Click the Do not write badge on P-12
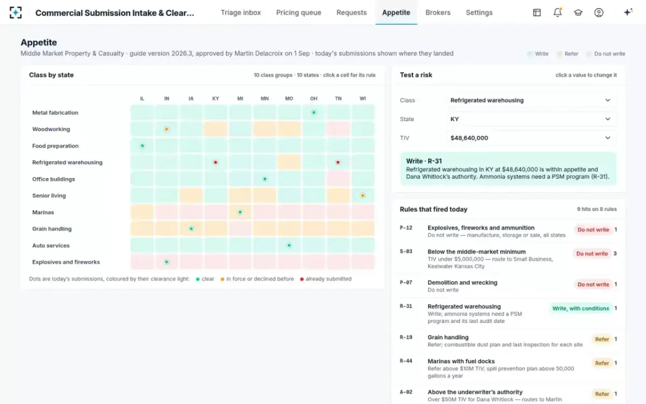This screenshot has height=404, width=646. pyautogui.click(x=593, y=229)
